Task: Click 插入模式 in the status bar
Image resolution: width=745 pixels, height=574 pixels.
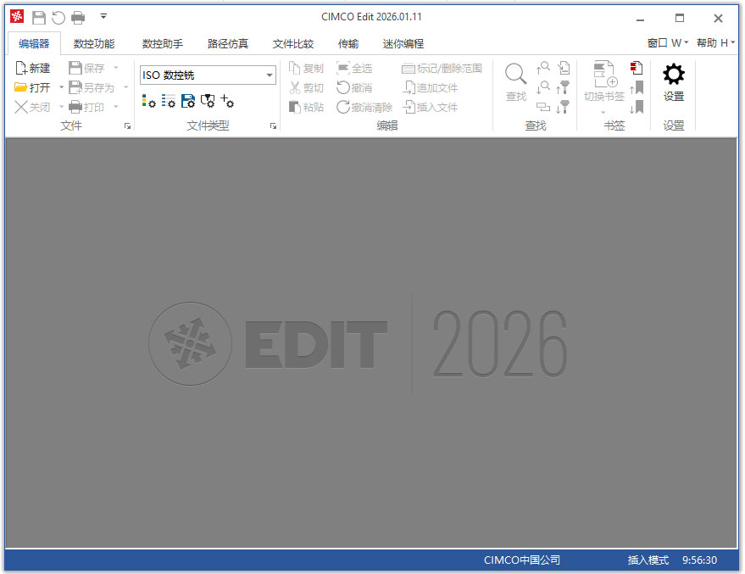Action: 648,560
